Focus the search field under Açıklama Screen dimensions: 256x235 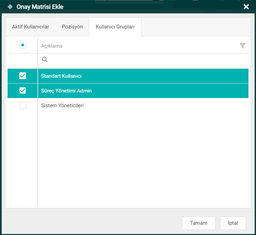coord(144,60)
